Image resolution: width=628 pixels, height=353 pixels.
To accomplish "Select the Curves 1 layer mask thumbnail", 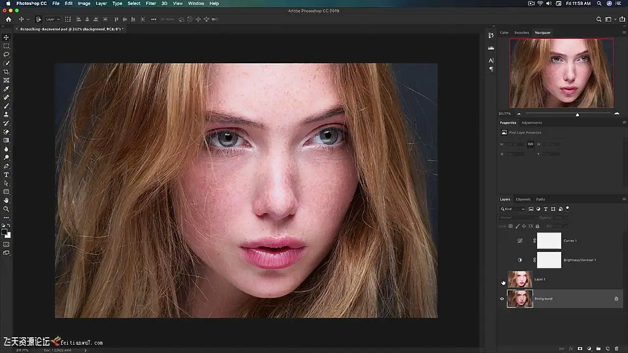I will [x=549, y=241].
